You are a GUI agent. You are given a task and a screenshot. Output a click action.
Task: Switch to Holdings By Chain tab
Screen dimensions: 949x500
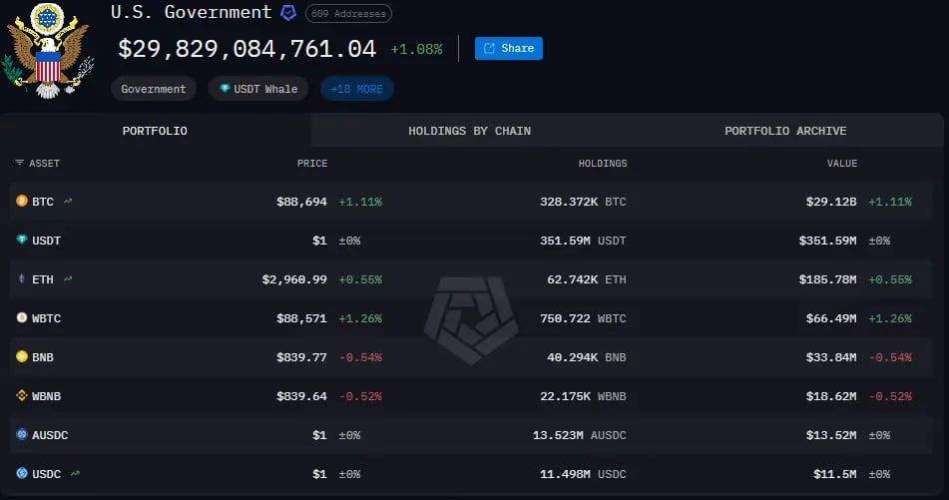click(469, 131)
